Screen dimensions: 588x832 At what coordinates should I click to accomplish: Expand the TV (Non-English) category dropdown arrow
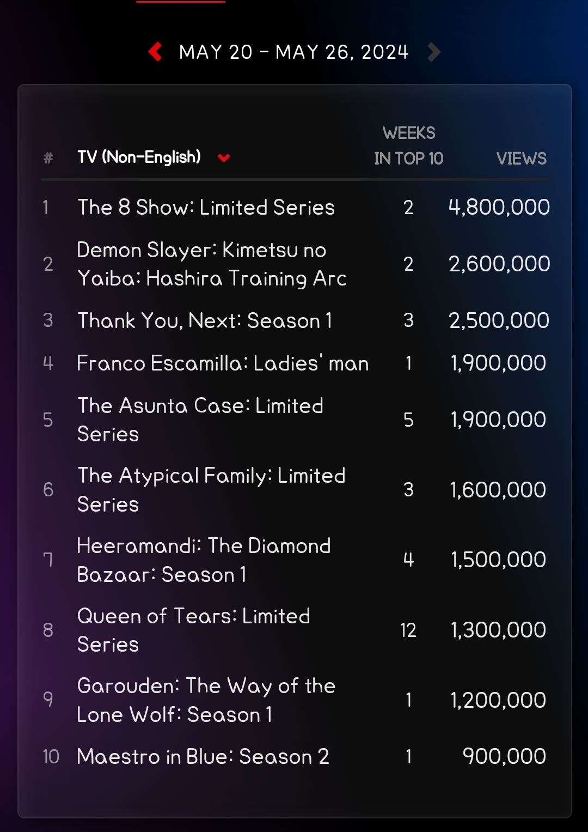click(x=224, y=158)
